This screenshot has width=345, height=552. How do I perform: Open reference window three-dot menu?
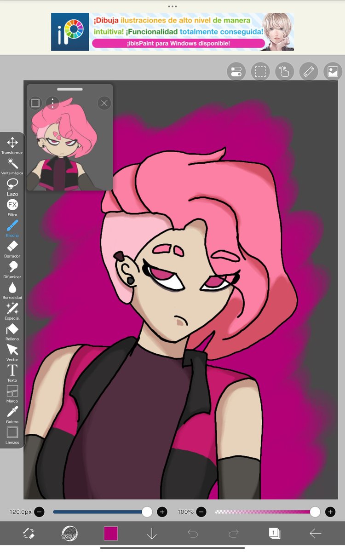53,103
